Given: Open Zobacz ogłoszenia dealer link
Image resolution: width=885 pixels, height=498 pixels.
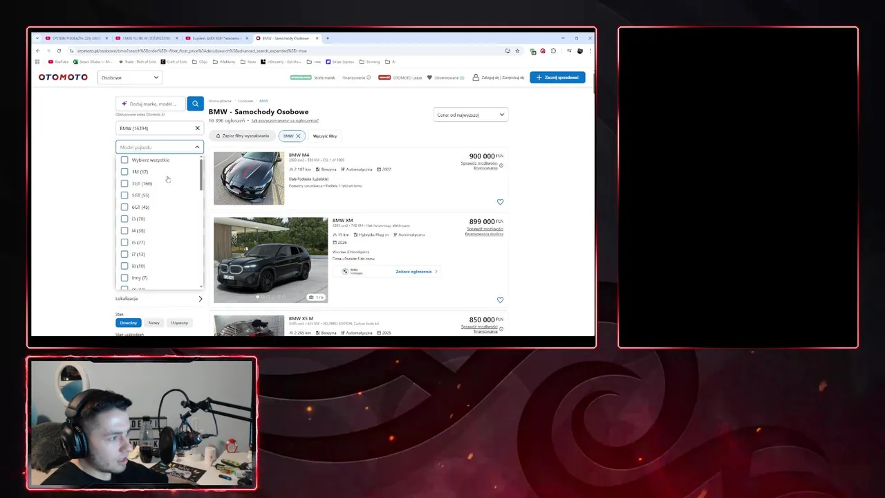Looking at the screenshot, I should pyautogui.click(x=416, y=272).
